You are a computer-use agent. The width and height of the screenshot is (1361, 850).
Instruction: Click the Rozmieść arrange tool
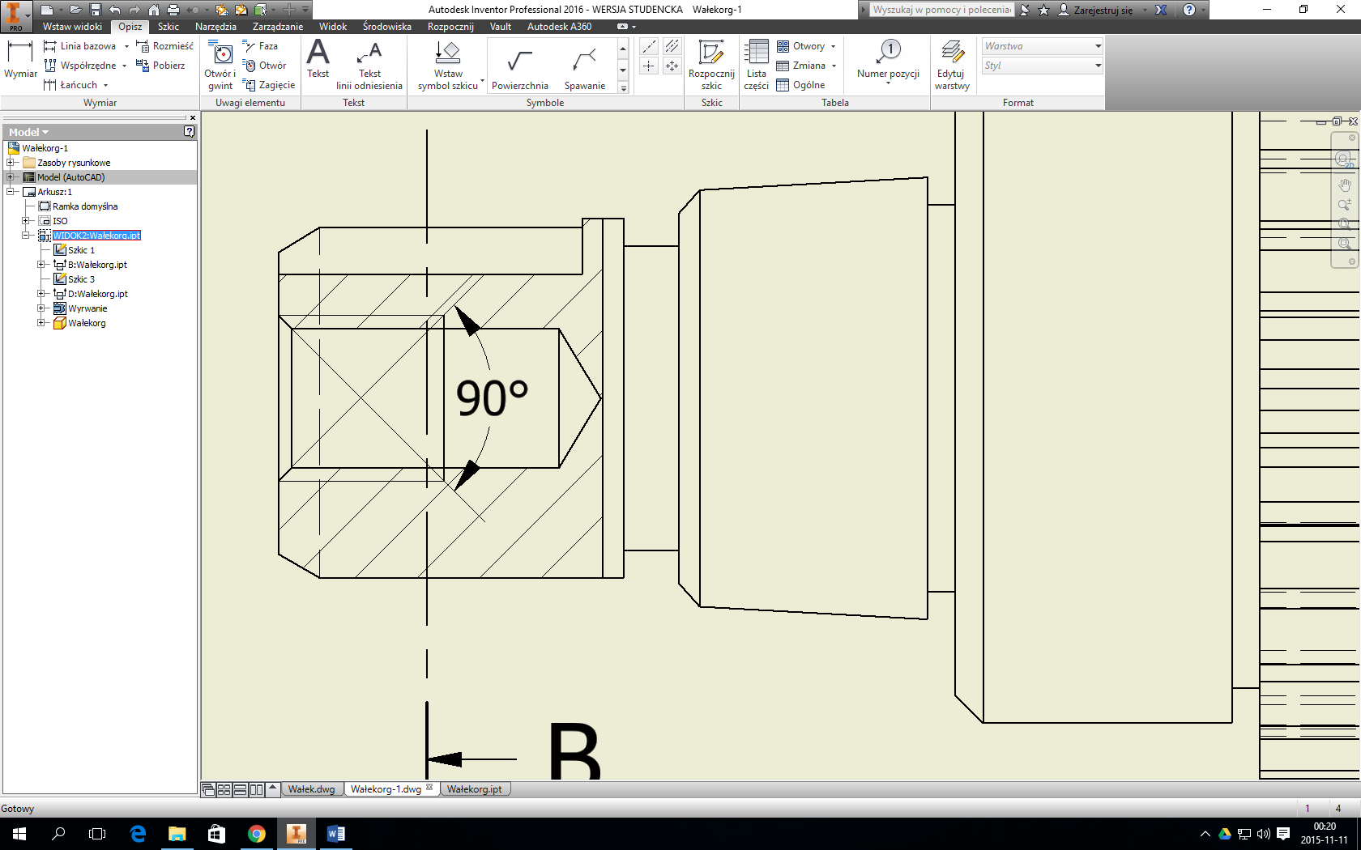pos(164,46)
